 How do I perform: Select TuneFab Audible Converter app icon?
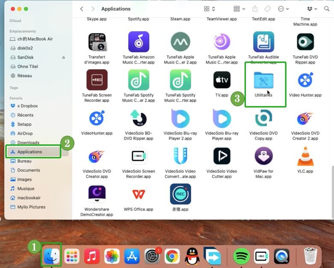click(263, 42)
